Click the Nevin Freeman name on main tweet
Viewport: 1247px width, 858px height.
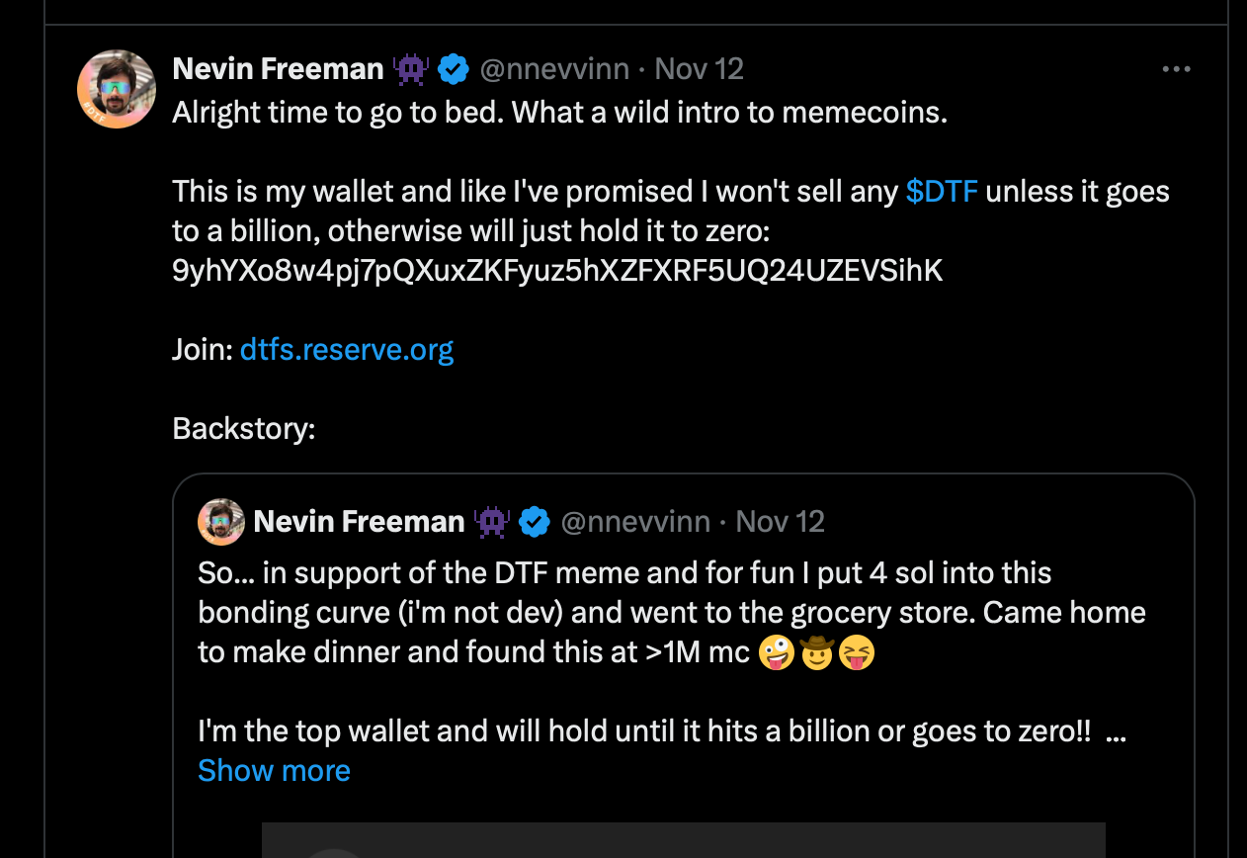pyautogui.click(x=278, y=69)
